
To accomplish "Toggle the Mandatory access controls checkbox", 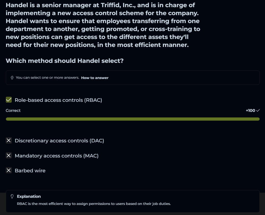I will point(9,156).
